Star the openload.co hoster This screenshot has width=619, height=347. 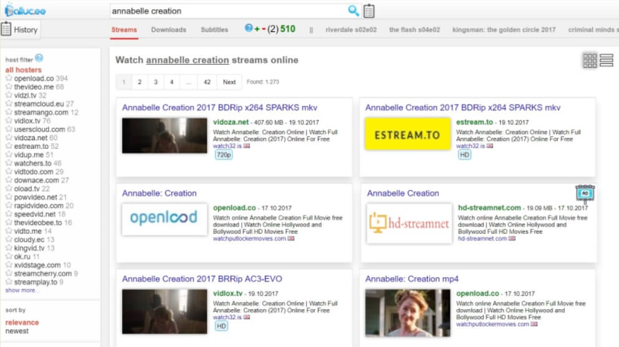(9, 78)
